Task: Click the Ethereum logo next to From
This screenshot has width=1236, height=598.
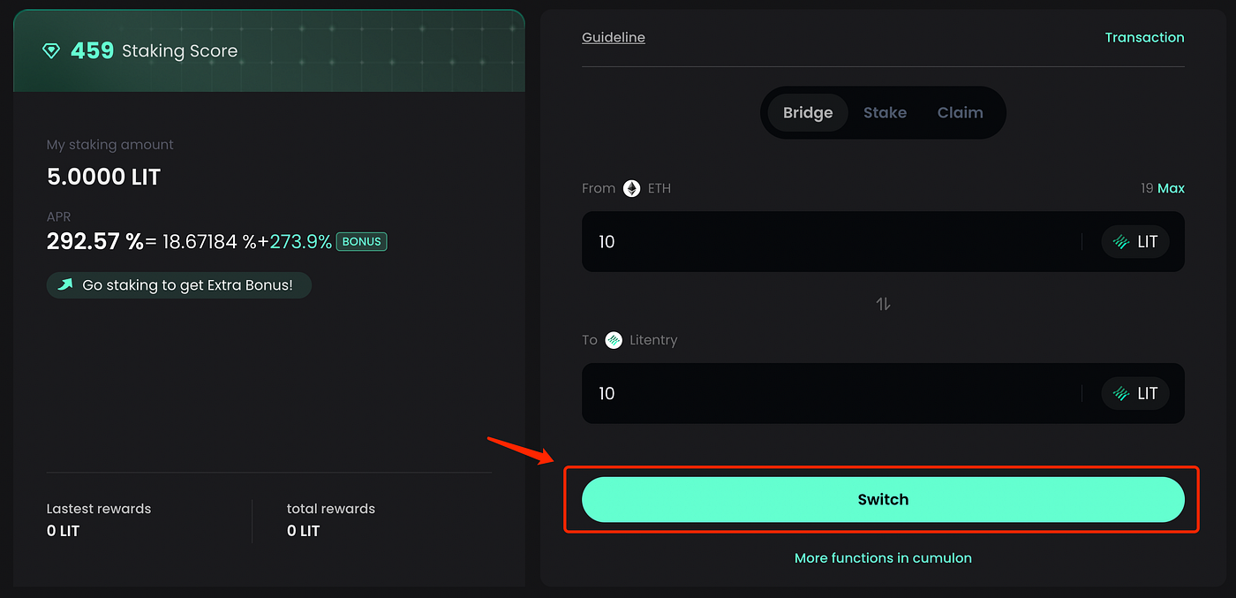Action: (x=631, y=188)
